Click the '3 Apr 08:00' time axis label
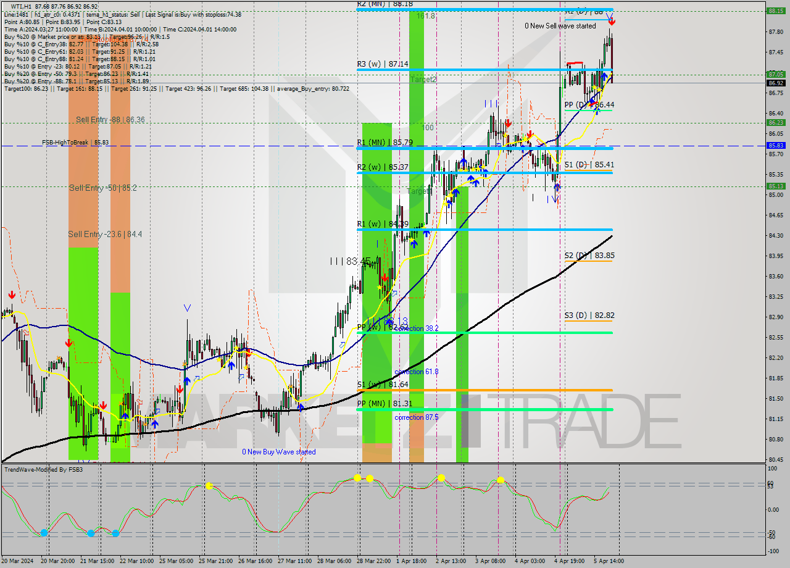 click(x=489, y=561)
